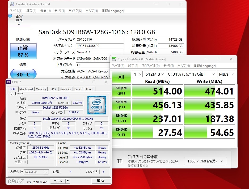Open the MB/s unit dropdown
This screenshot has height=189, width=249.
click(x=226, y=74)
